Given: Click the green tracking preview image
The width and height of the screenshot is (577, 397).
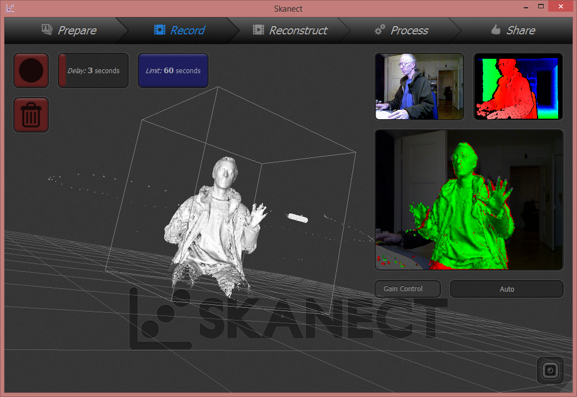Looking at the screenshot, I should (469, 200).
